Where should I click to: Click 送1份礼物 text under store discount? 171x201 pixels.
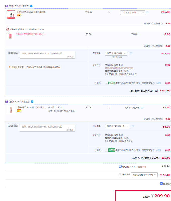coord(117,57)
